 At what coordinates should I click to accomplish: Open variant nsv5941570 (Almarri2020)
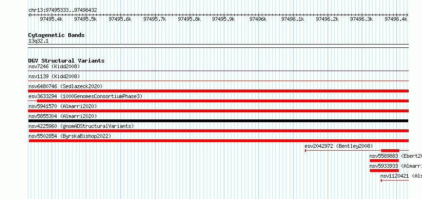63,106
